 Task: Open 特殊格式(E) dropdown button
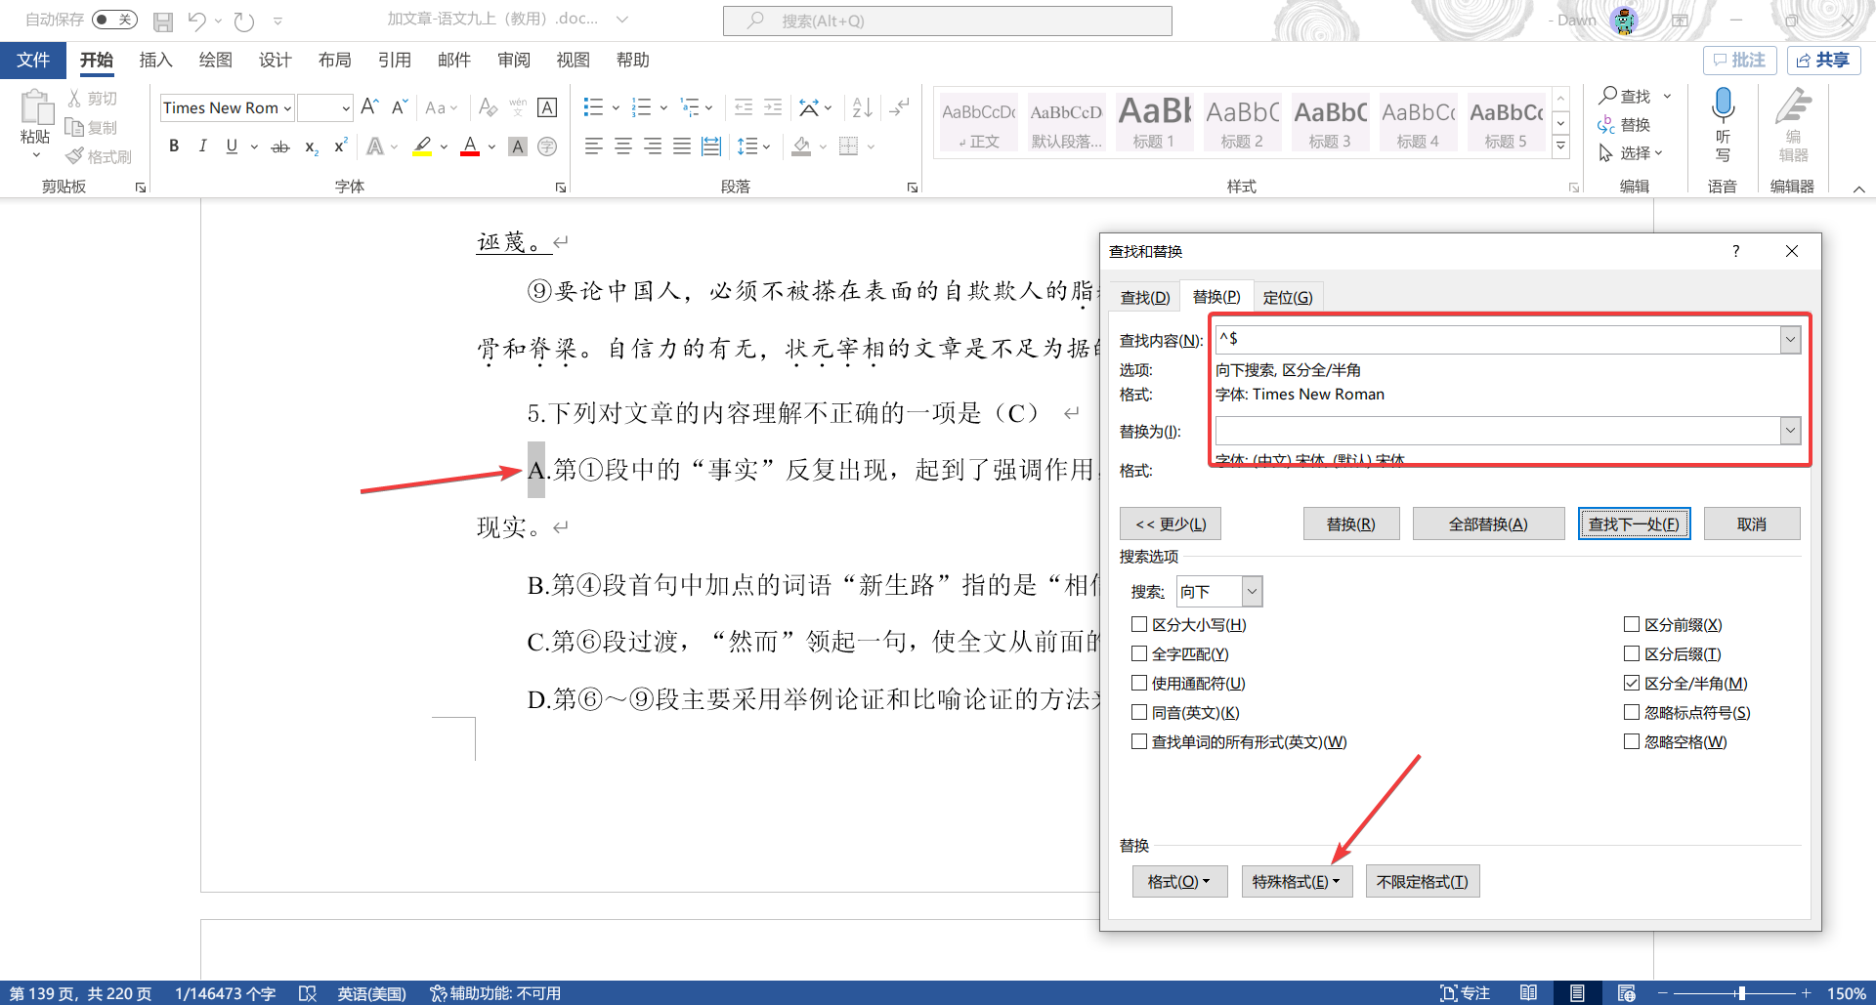point(1297,881)
